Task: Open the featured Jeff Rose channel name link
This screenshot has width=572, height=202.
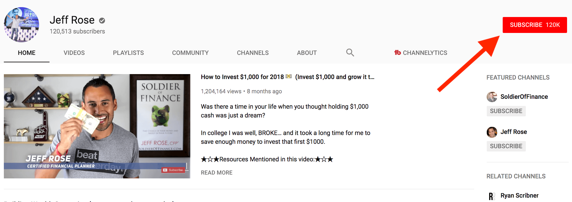Action: pos(514,132)
